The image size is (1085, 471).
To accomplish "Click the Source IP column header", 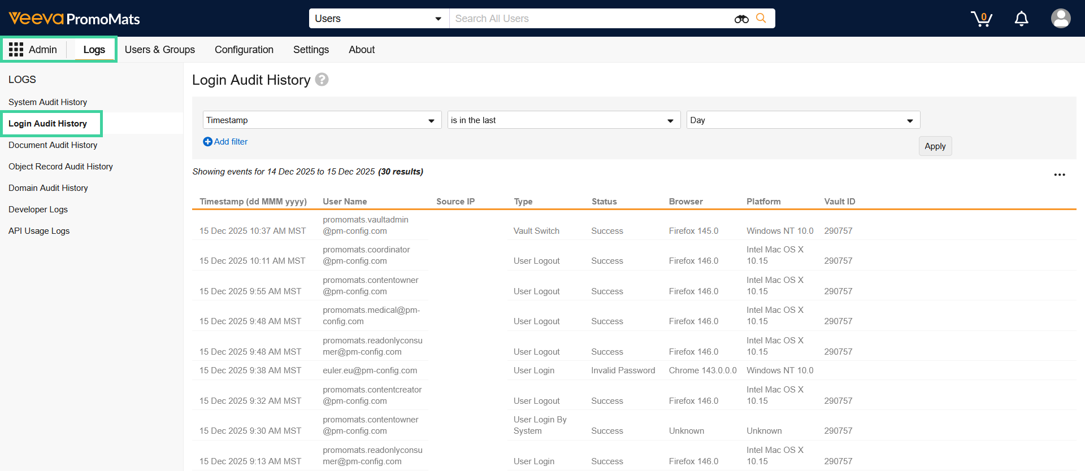I will [455, 202].
